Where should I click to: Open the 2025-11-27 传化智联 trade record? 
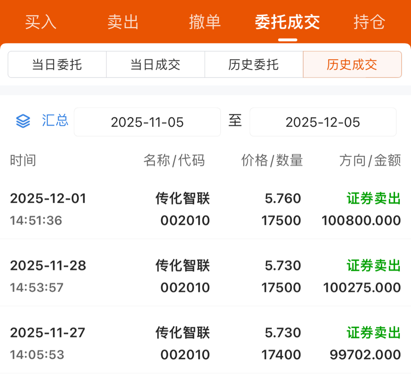[x=205, y=343]
